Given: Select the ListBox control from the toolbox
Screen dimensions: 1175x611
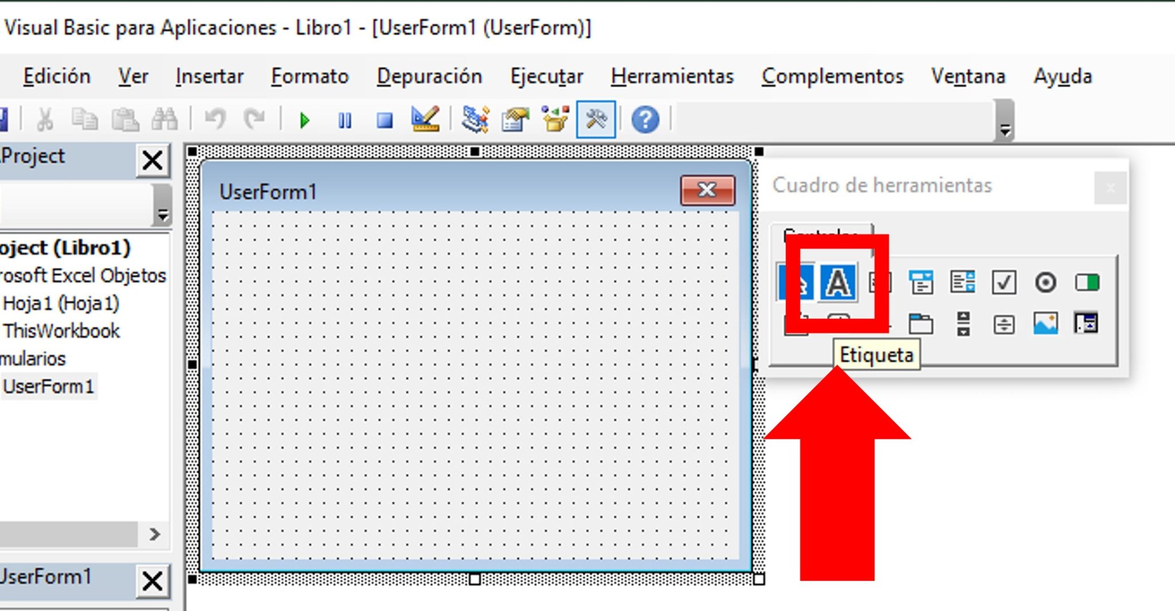Looking at the screenshot, I should 964,282.
